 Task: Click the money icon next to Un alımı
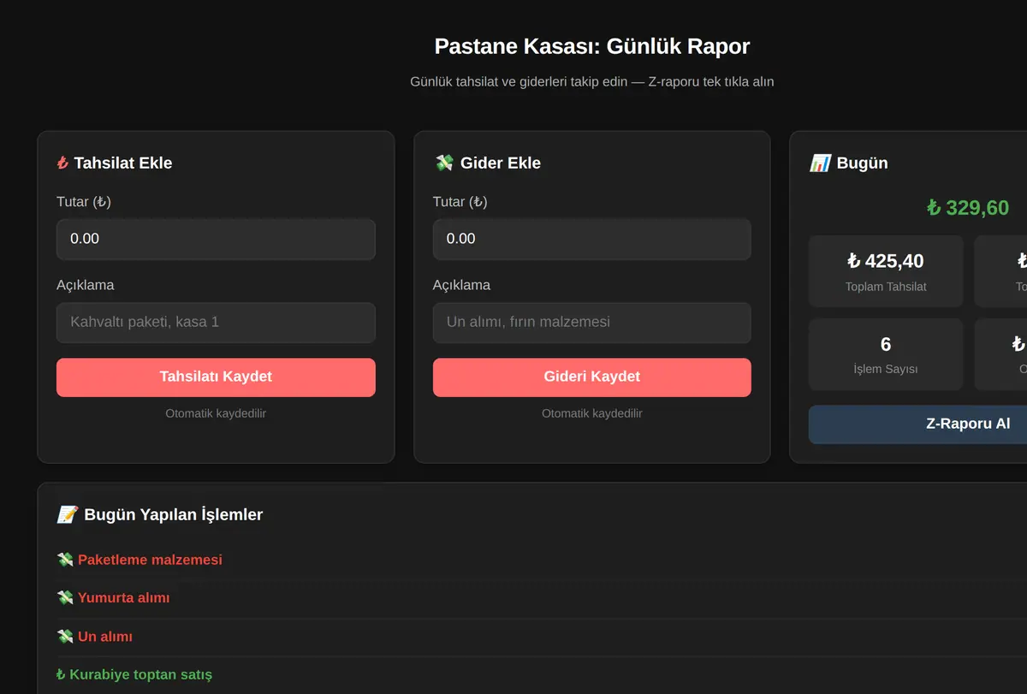tap(65, 637)
